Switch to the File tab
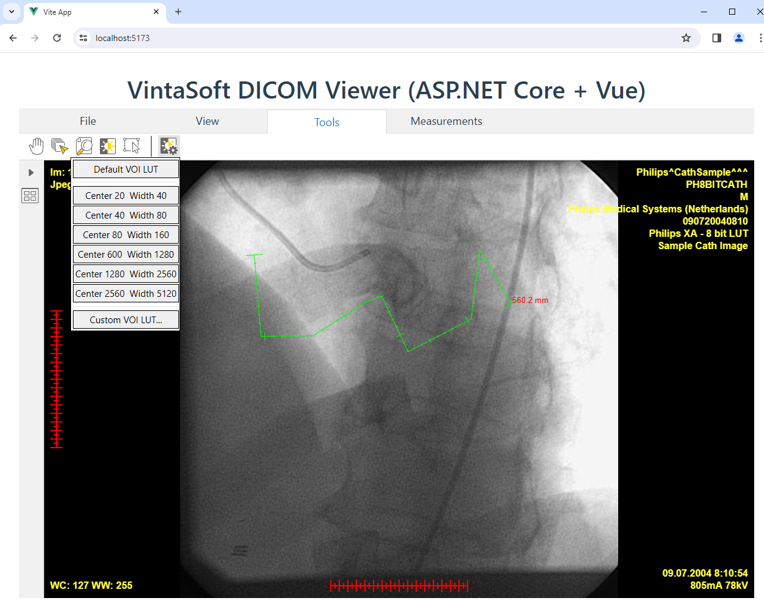This screenshot has width=764, height=606. coord(88,121)
